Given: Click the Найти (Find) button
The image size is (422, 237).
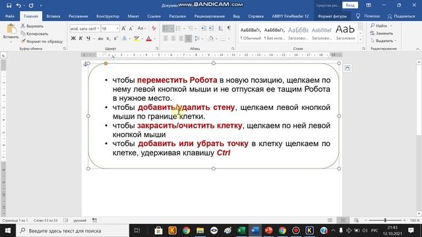Looking at the screenshot, I should [379, 26].
